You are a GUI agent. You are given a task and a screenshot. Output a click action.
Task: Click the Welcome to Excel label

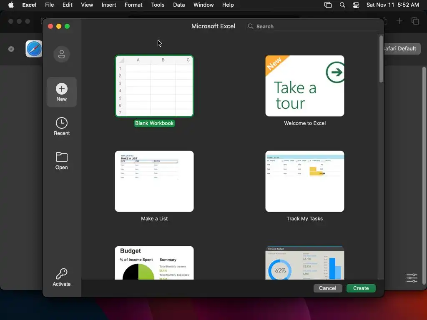[305, 123]
